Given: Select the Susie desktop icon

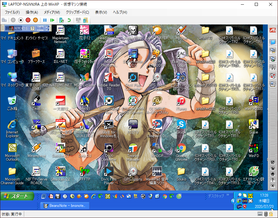Looking at the screenshot, I should coord(254,127).
